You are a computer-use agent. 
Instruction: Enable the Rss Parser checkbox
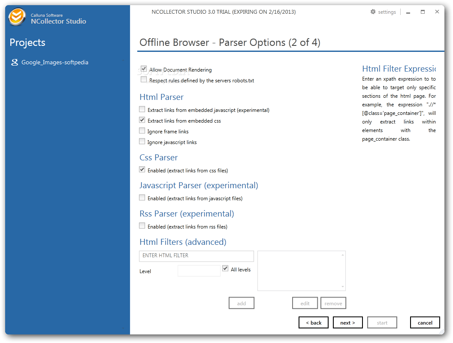click(142, 226)
